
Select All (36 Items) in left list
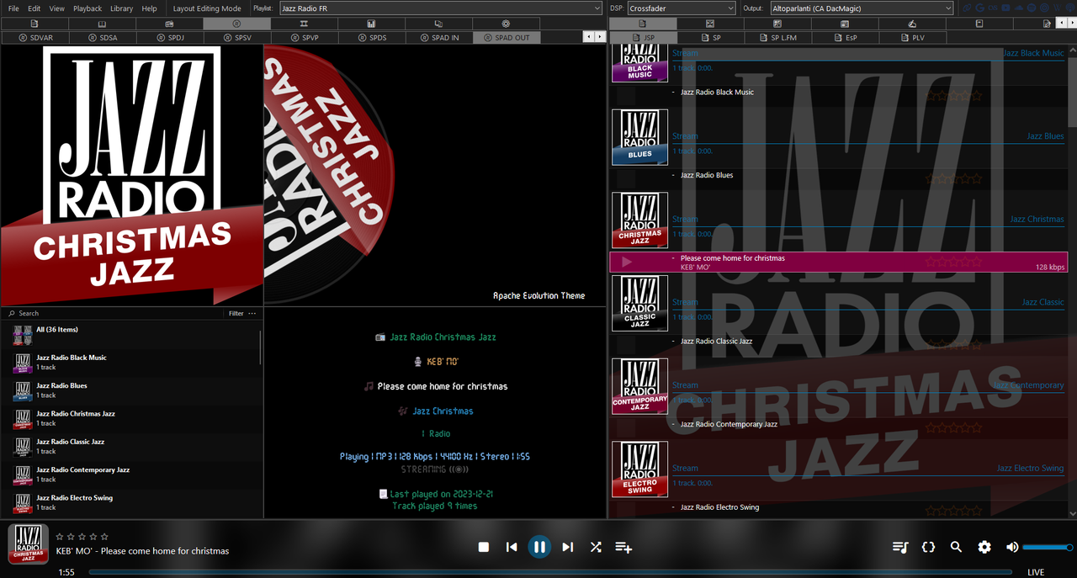pyautogui.click(x=130, y=336)
